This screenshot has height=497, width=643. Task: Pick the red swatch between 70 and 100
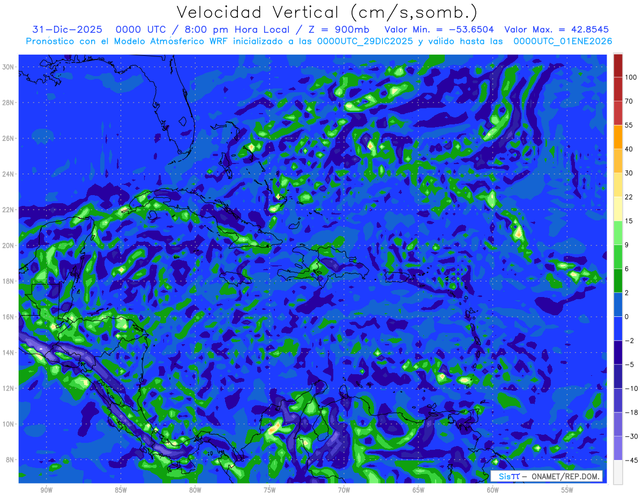618,90
